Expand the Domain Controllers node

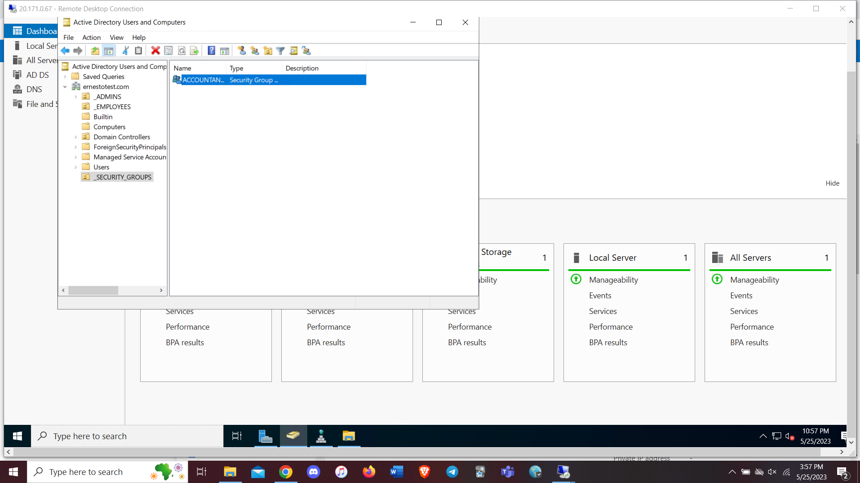(76, 137)
